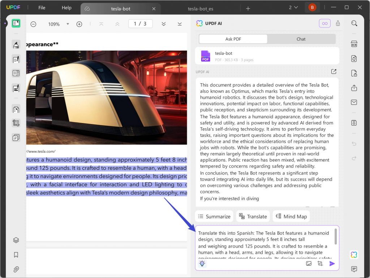370x278 pixels.
Task: Select the Highlighter annotation tool
Action: pos(16,45)
